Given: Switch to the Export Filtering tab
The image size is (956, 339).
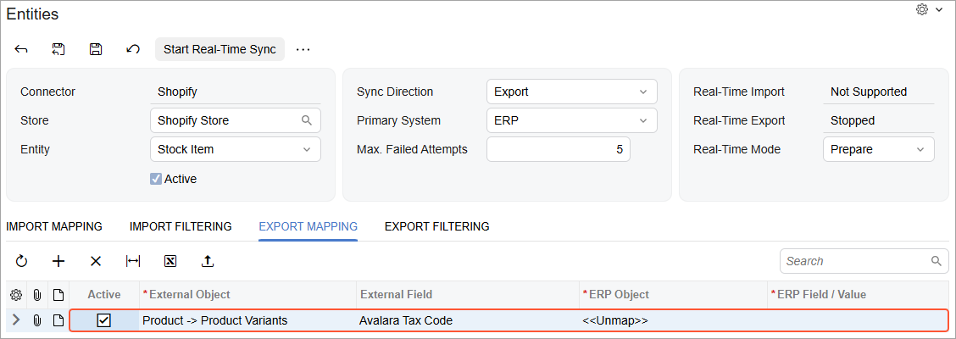Looking at the screenshot, I should [x=436, y=227].
